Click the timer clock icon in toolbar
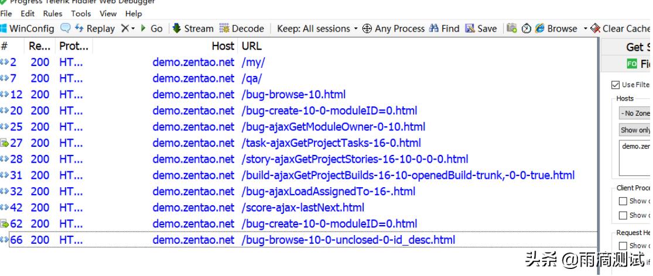The width and height of the screenshot is (653, 276). 526,28
